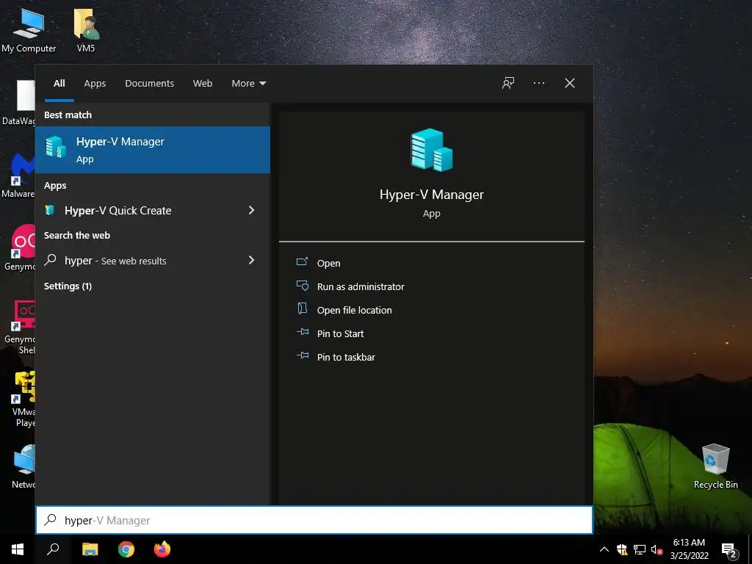
Task: Launch Firefox from the taskbar
Action: click(162, 549)
